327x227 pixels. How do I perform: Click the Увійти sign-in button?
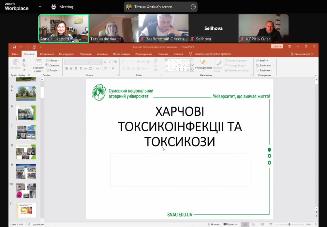click(x=277, y=47)
